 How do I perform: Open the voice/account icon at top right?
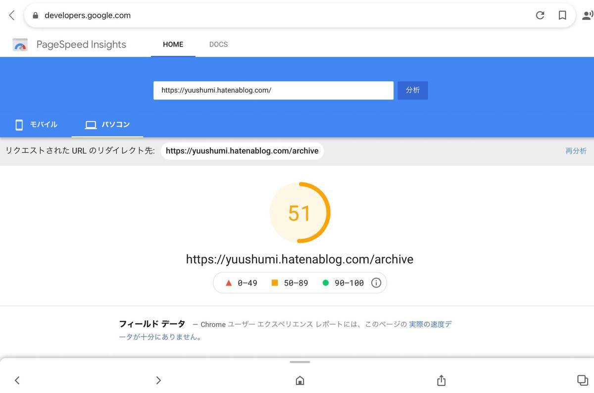click(x=588, y=15)
